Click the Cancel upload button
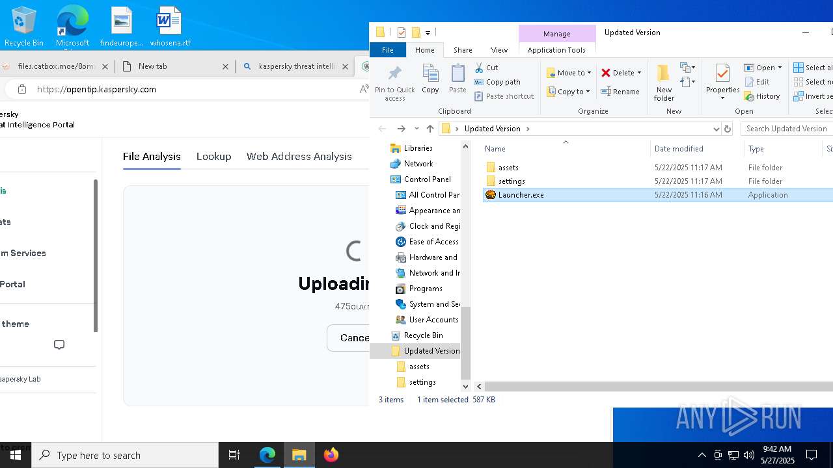 click(x=348, y=338)
